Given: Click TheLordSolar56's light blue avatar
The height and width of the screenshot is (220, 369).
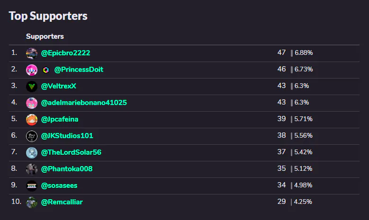Looking at the screenshot, I should click(32, 153).
